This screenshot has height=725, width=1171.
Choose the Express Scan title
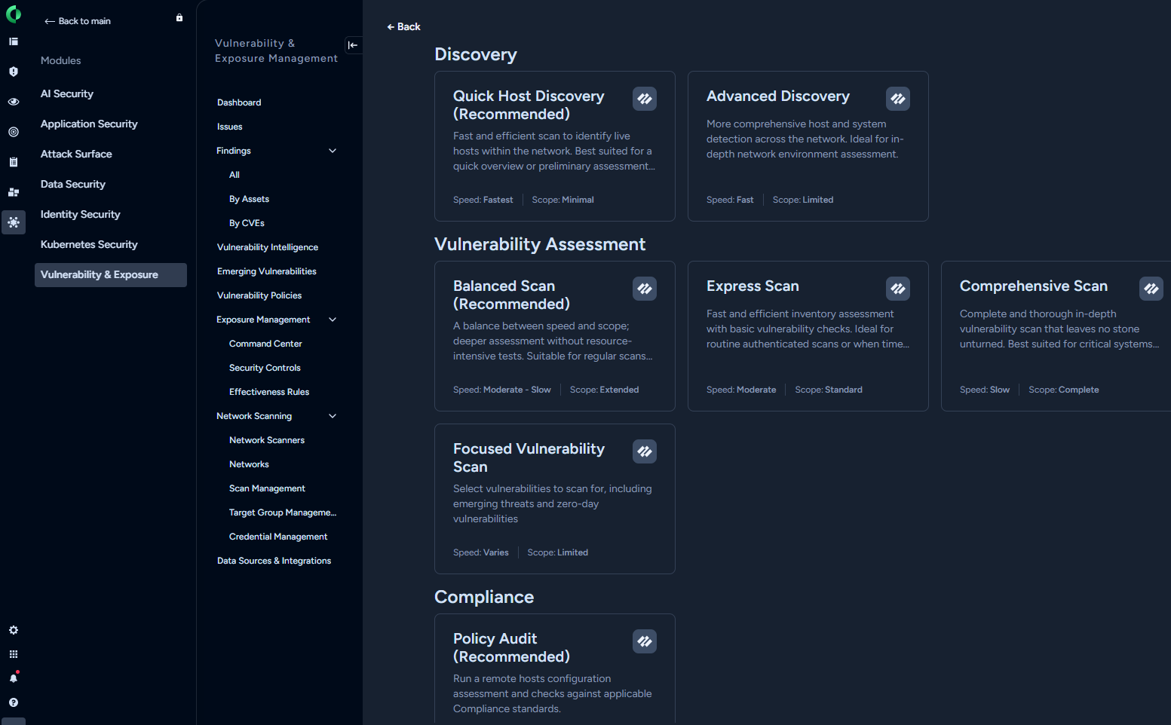753,286
